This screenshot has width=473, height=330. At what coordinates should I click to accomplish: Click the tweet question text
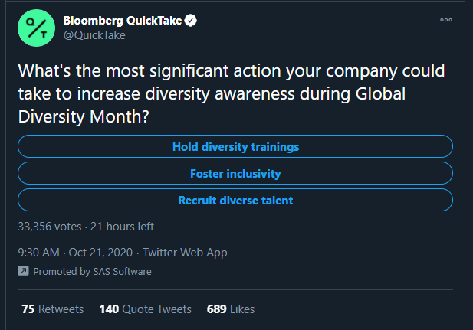click(232, 93)
